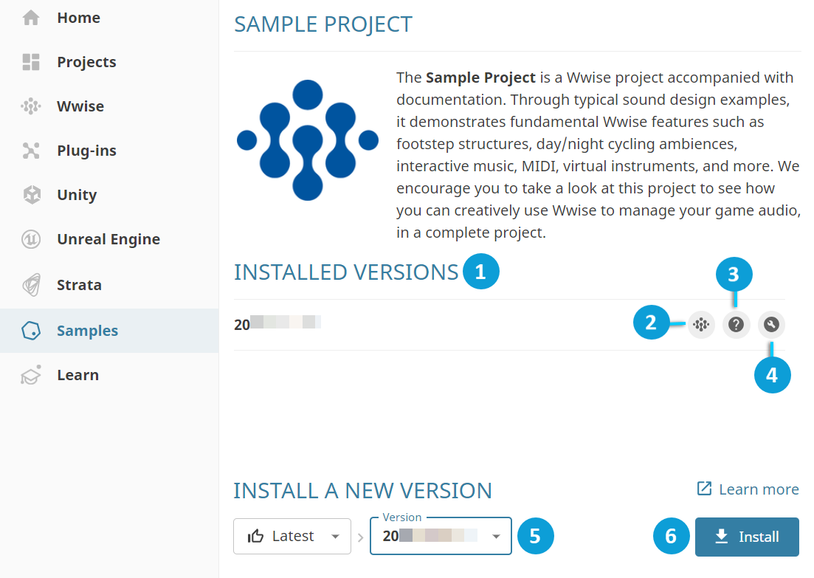This screenshot has height=578, width=814.
Task: Open the Projects page label
Action: click(86, 62)
